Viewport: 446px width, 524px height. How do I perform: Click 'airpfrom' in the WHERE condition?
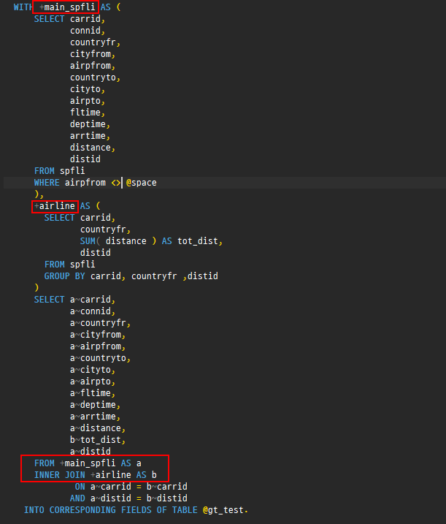[x=85, y=183]
